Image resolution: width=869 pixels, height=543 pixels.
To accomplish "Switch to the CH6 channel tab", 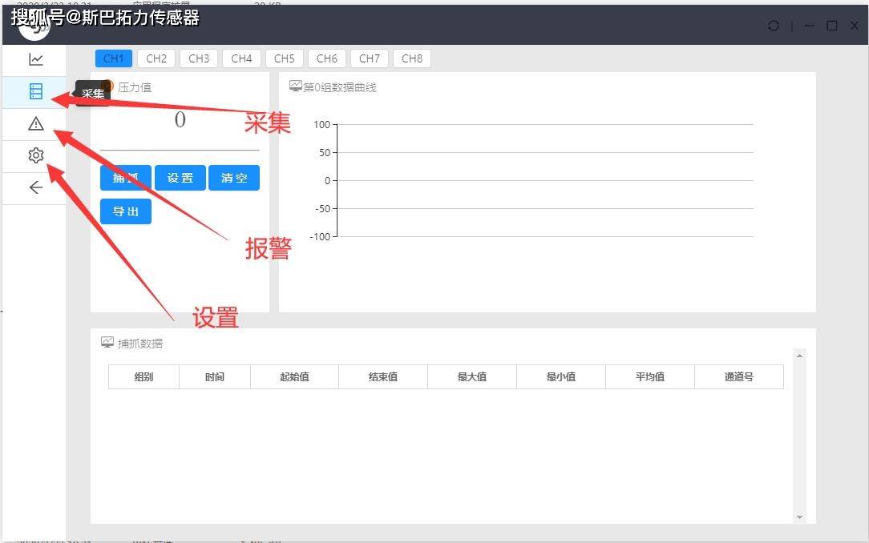I will (x=327, y=58).
